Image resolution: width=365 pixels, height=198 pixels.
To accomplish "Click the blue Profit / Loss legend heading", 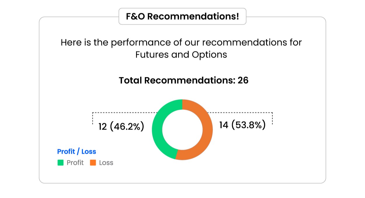I will (77, 152).
